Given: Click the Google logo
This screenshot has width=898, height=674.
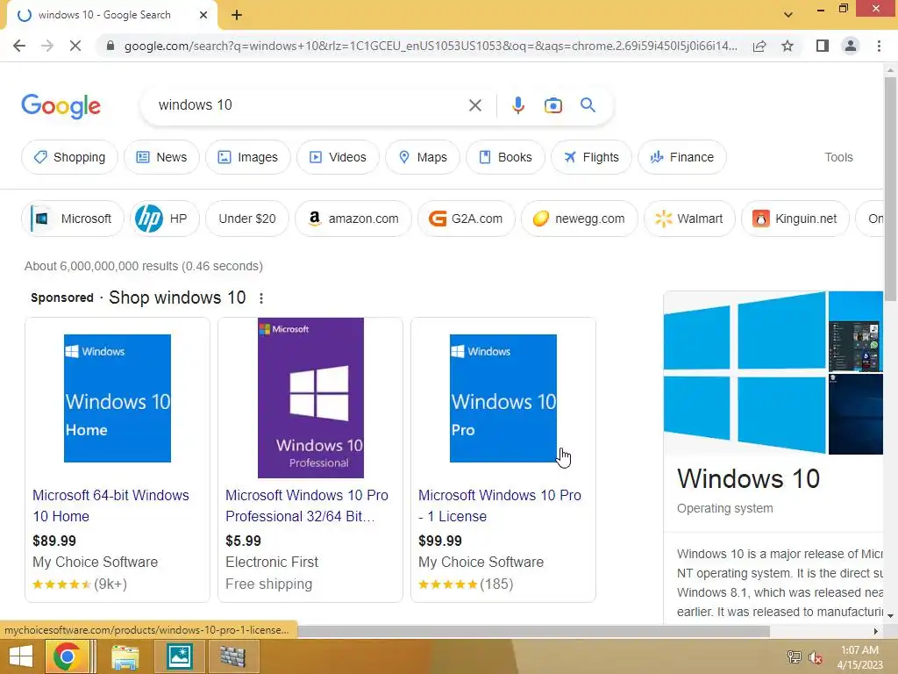Looking at the screenshot, I should [61, 106].
